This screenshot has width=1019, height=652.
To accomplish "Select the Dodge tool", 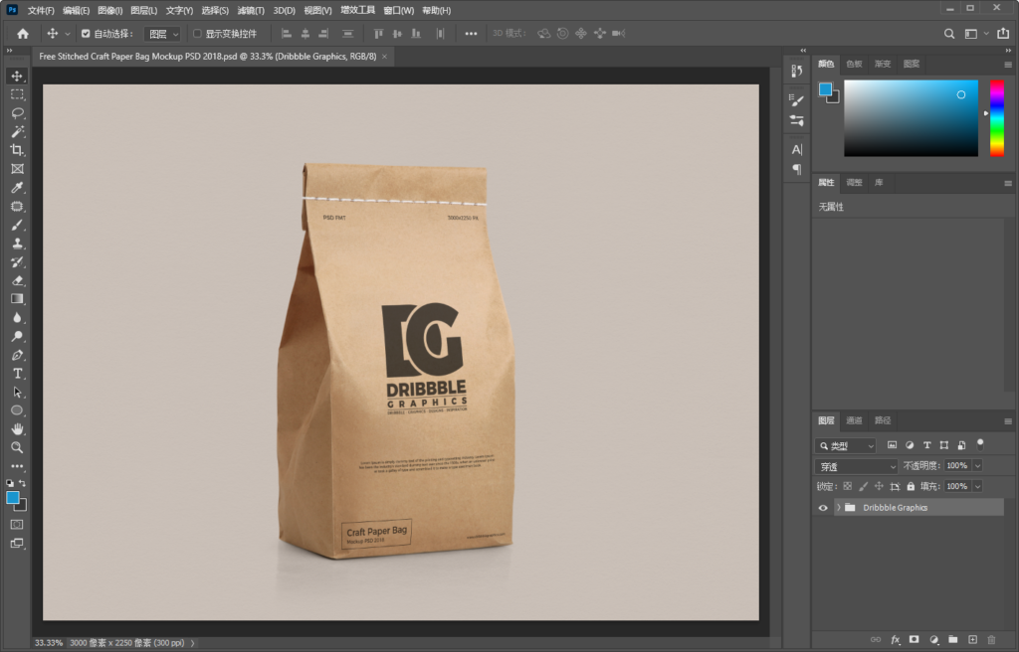I will (17, 336).
